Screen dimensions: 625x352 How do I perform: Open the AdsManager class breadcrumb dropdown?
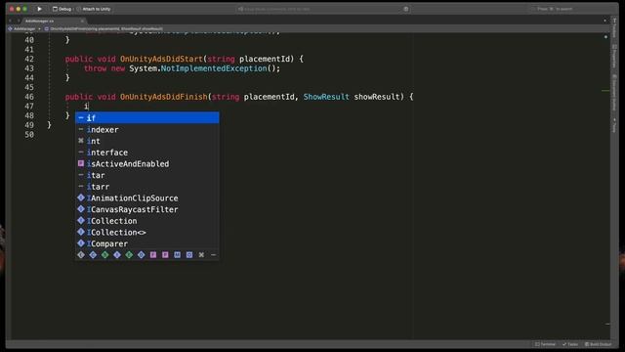point(24,28)
